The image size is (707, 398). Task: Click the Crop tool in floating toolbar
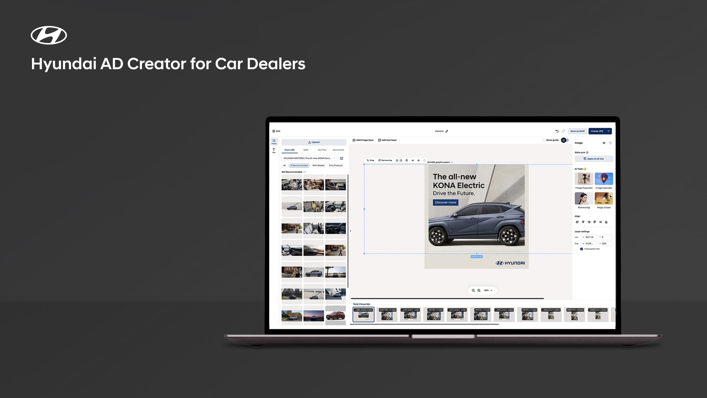[370, 160]
